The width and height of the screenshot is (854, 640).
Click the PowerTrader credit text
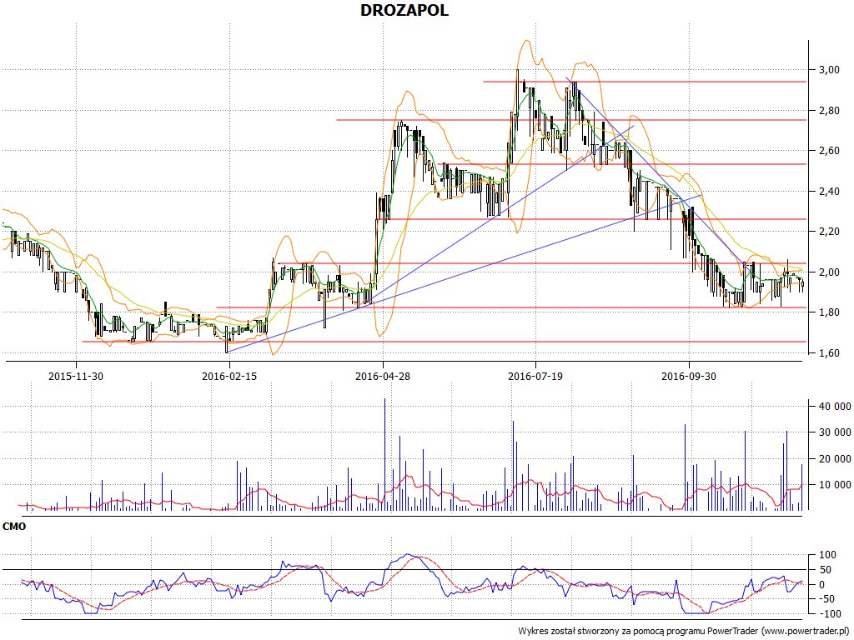click(x=684, y=631)
